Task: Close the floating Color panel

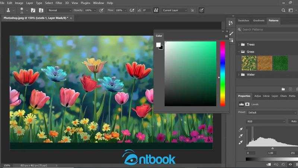Action: coord(227,31)
